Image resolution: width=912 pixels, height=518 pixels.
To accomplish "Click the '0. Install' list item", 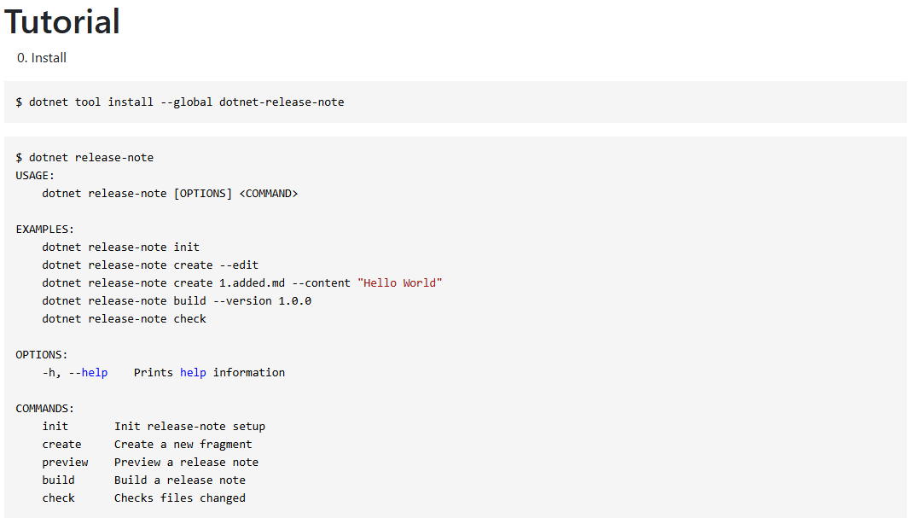I will [41, 58].
